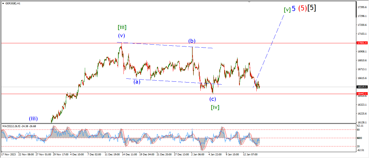Viewport: 369px width, 158px height.
Task: Click the 17 Nov 2023 date axis label
Action: pyautogui.click(x=8, y=155)
